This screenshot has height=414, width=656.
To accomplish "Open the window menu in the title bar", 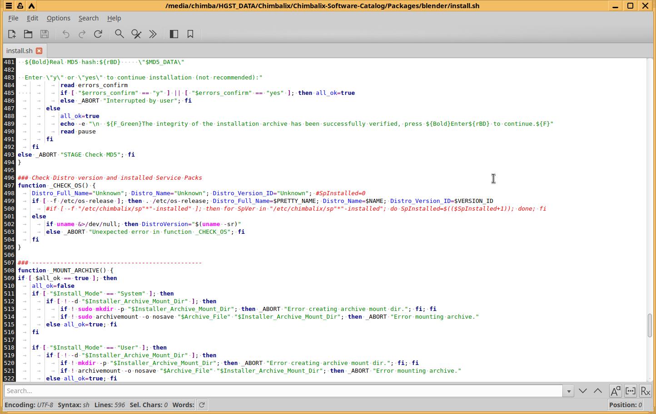I will pos(9,6).
